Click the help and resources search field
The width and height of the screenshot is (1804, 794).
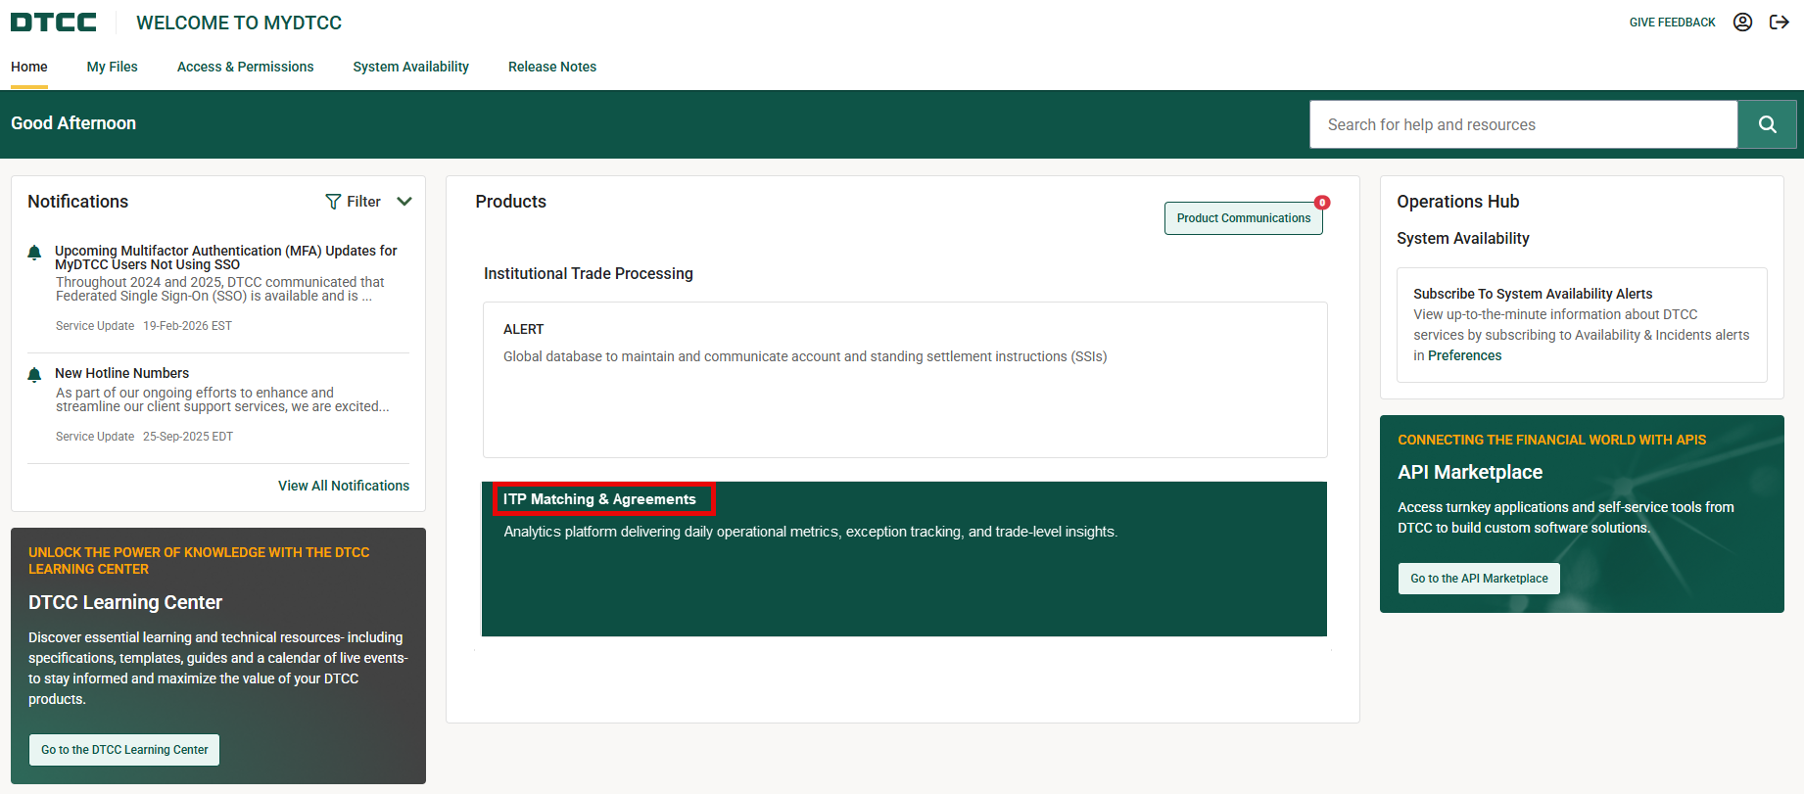(1523, 124)
